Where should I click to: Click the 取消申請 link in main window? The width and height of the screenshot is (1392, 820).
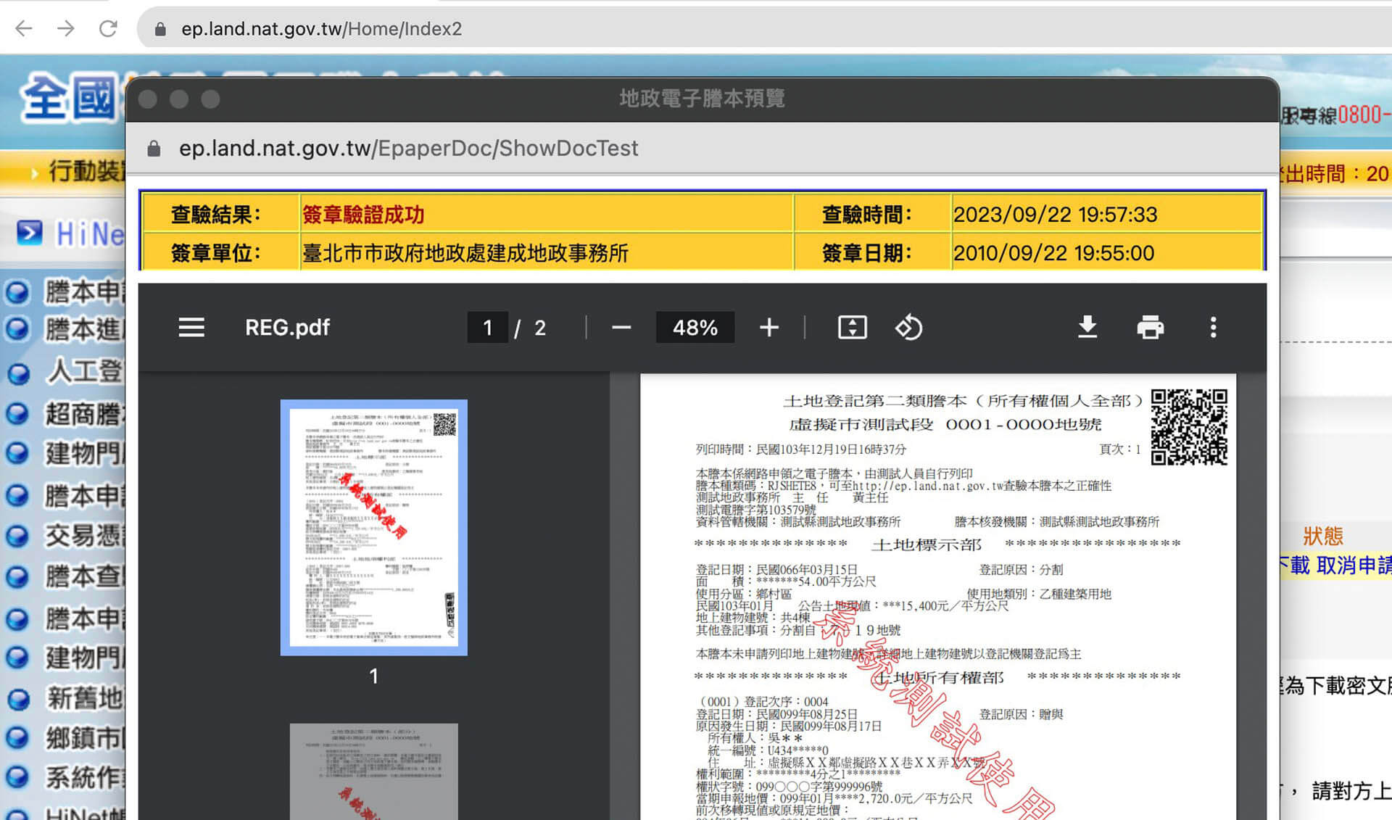coord(1353,565)
